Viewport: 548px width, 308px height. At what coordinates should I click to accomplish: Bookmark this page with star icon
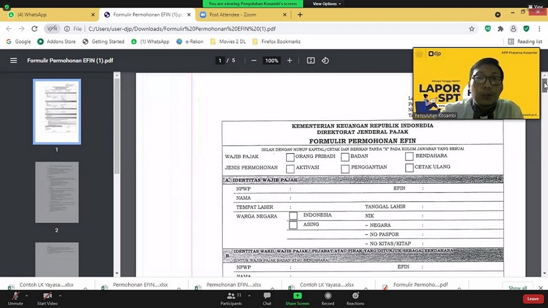coord(472,29)
